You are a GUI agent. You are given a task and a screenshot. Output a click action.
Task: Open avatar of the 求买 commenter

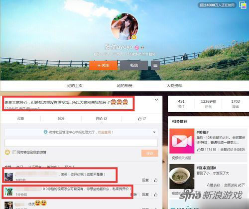[8, 177]
